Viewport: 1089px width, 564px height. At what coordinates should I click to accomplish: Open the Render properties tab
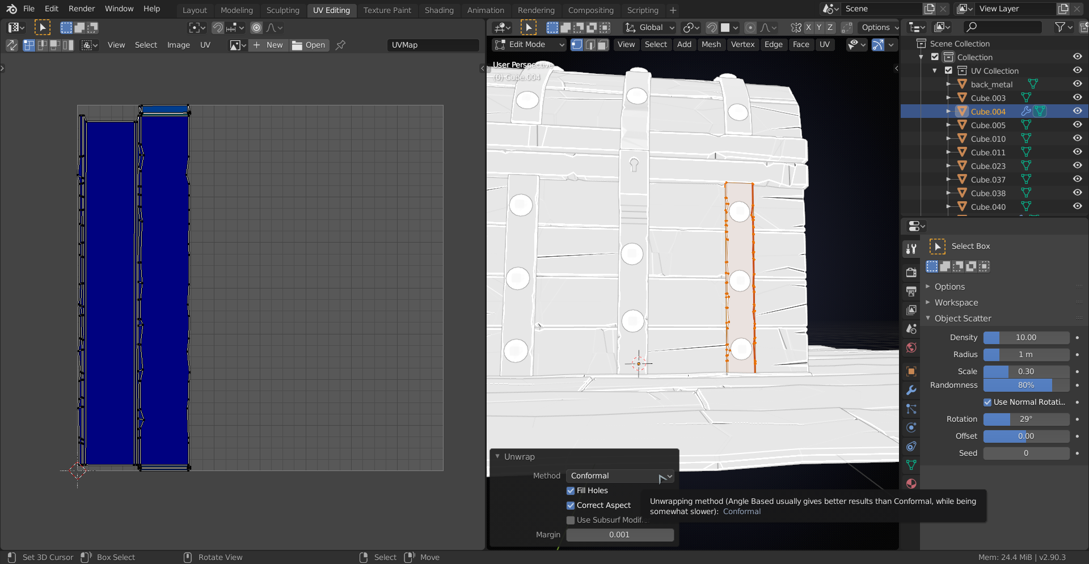[x=911, y=272]
